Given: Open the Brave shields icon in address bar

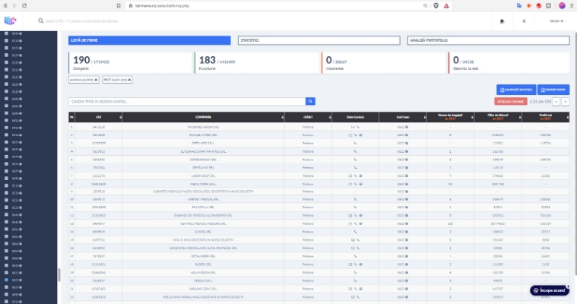Looking at the screenshot, I should click(x=436, y=5).
